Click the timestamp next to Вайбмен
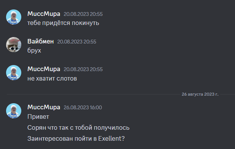235x149 pixels. [x=77, y=42]
